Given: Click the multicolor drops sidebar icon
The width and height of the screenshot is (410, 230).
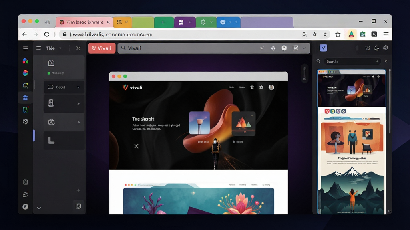Looking at the screenshot, I should click(25, 61).
